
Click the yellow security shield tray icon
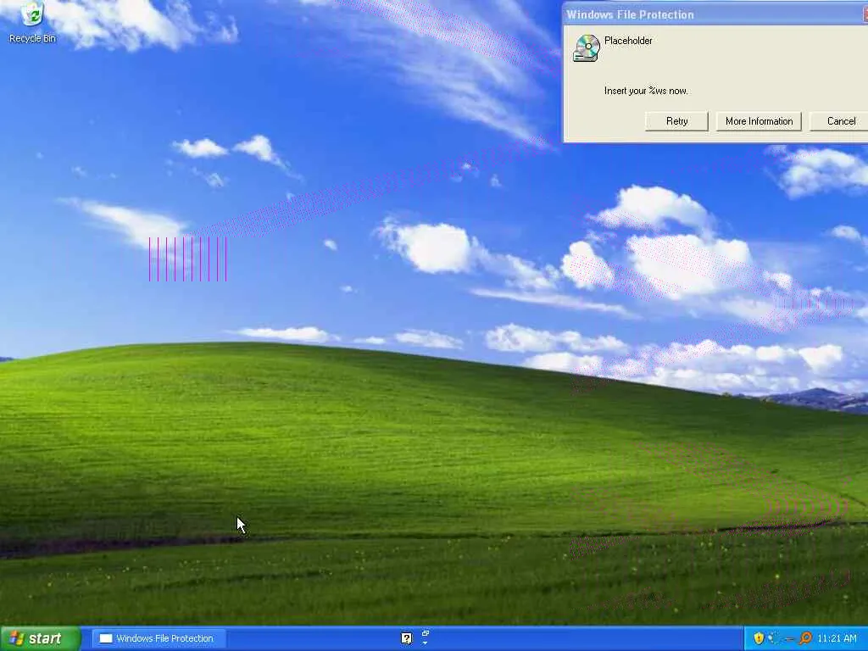coord(759,638)
